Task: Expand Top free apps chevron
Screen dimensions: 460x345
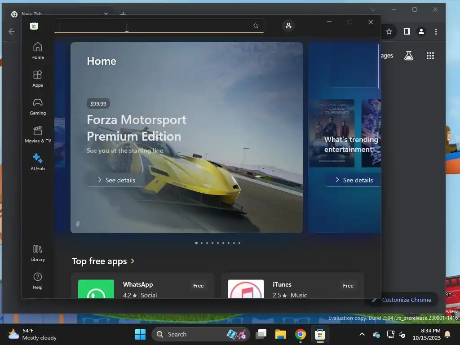Action: [133, 261]
